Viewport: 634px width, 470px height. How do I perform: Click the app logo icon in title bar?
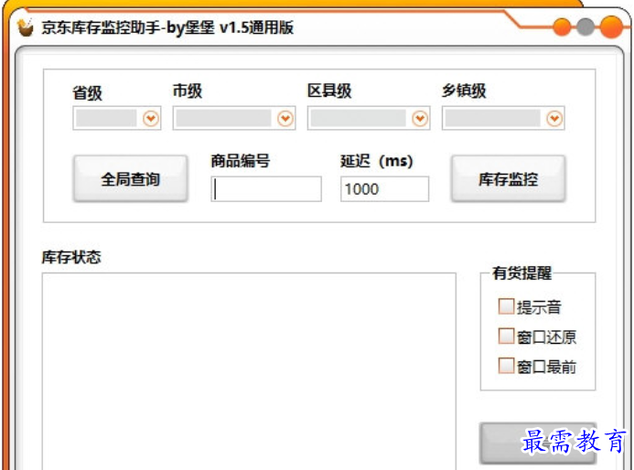coord(26,27)
